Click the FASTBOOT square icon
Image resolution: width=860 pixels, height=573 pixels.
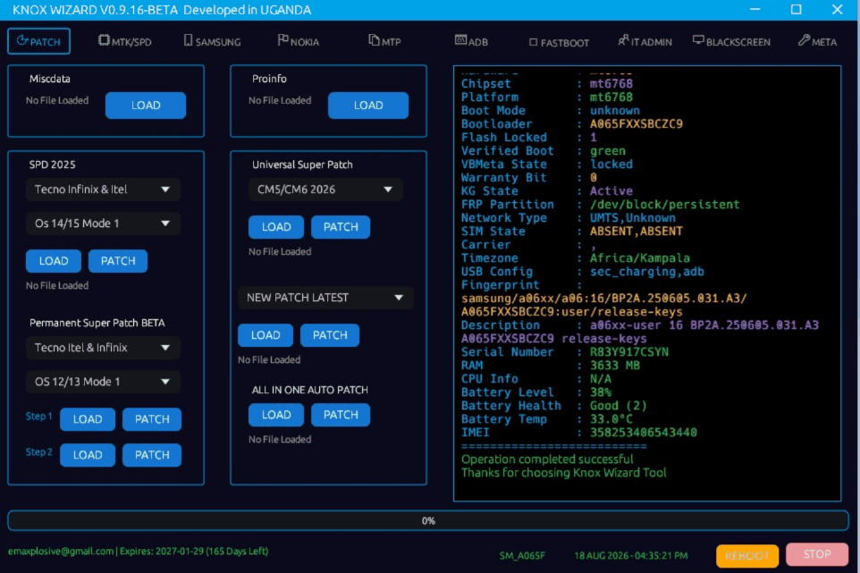pyautogui.click(x=533, y=42)
